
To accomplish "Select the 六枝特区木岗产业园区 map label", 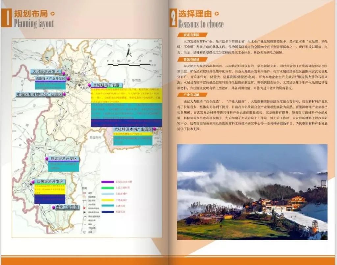I will (133, 129).
